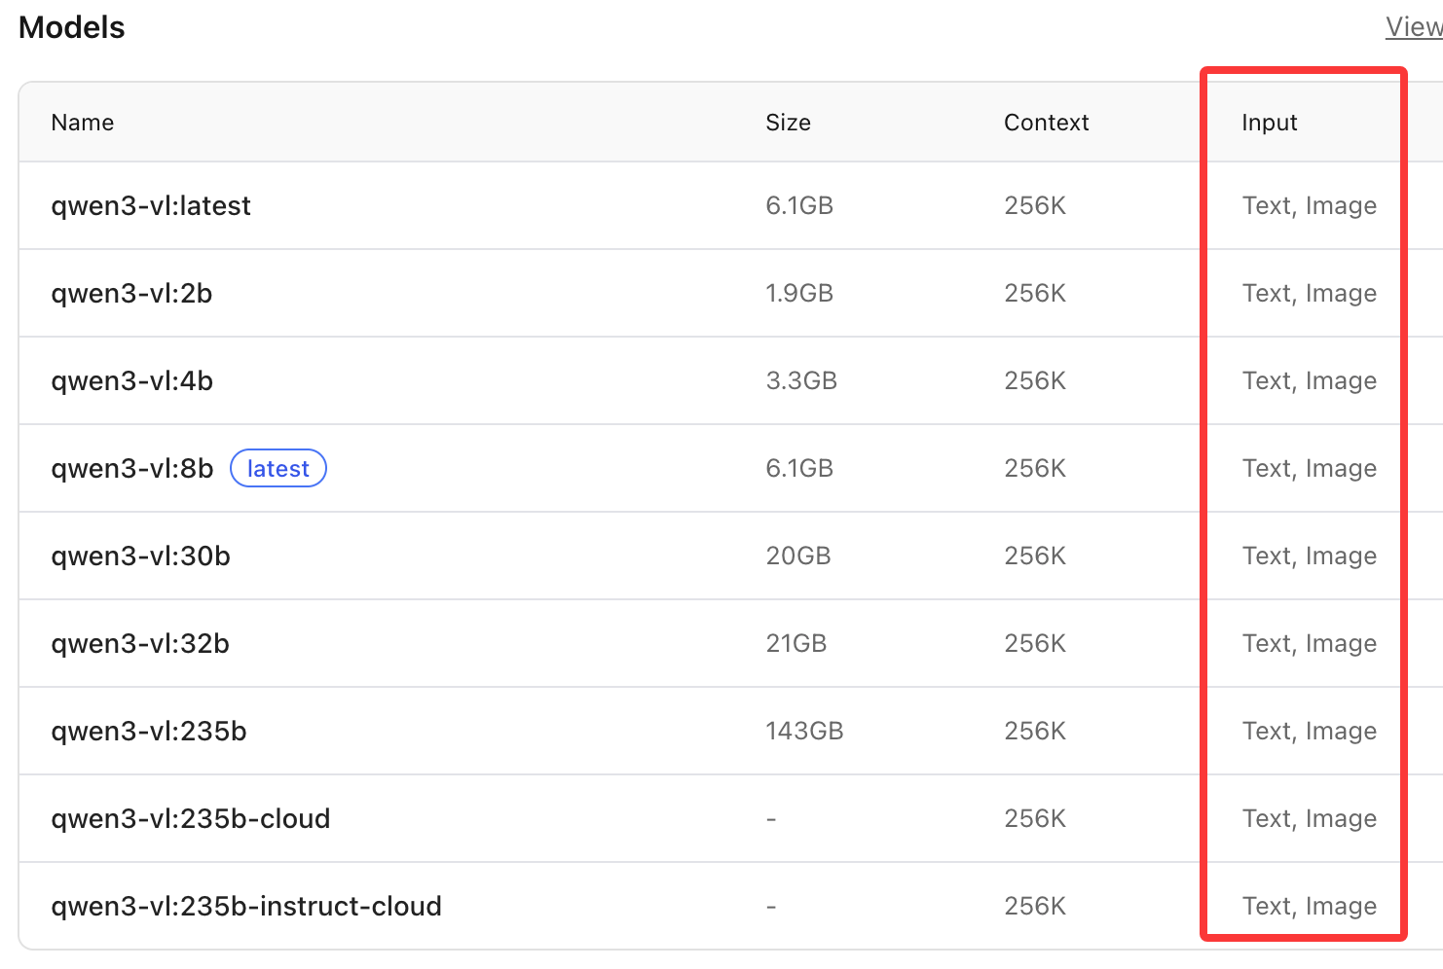This screenshot has width=1443, height=969.
Task: Click the View link beside the Models heading
Action: click(x=1414, y=27)
